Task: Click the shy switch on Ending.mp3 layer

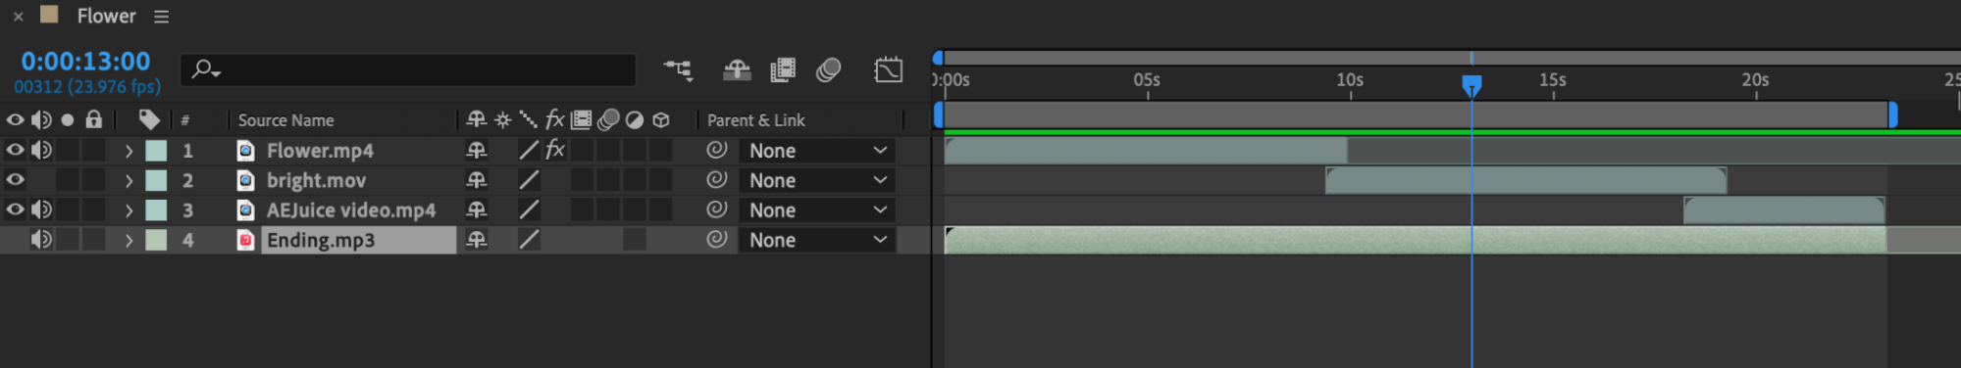Action: click(477, 240)
